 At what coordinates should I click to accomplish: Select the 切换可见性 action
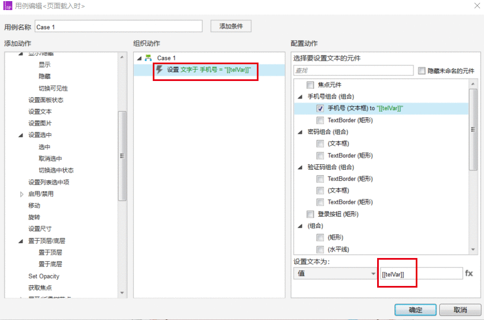[53, 88]
